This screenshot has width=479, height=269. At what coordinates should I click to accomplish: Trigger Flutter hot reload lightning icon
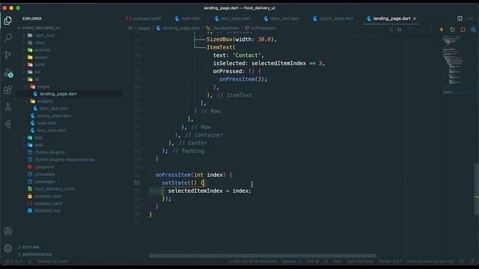click(x=442, y=30)
